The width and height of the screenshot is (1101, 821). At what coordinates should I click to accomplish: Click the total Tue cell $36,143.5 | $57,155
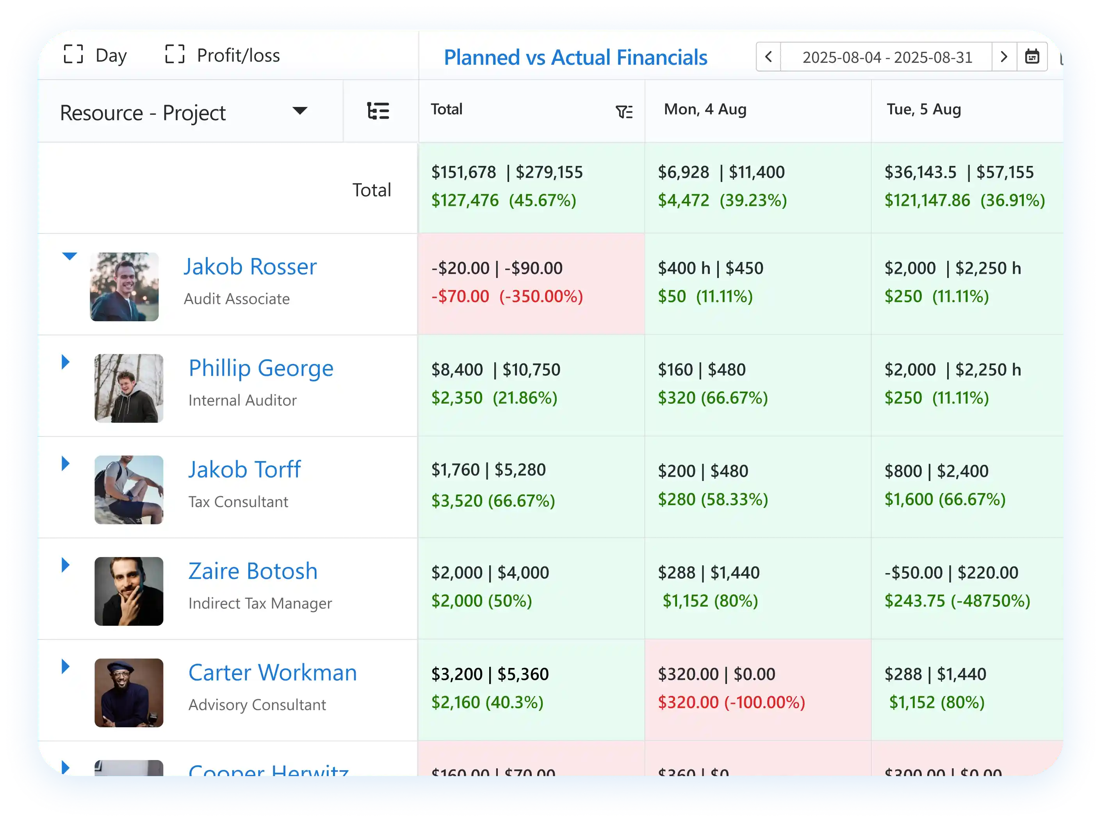point(967,187)
